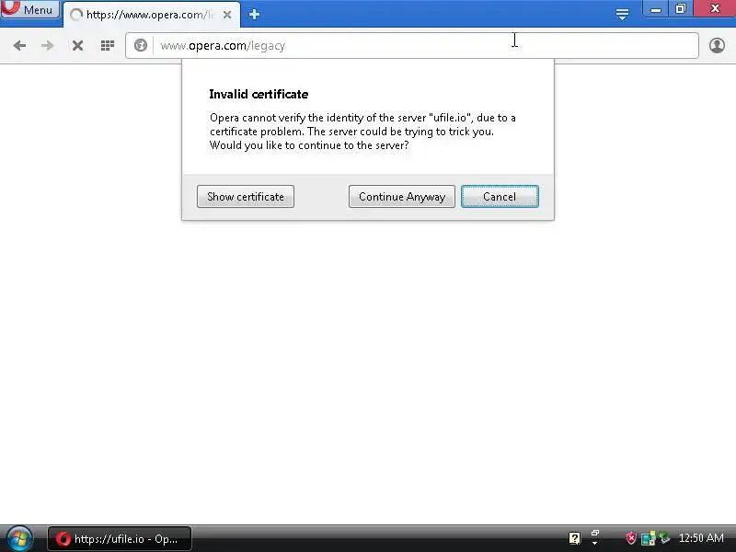This screenshot has height=552, width=736.
Task: Open the Opera Menu button
Action: pyautogui.click(x=30, y=9)
